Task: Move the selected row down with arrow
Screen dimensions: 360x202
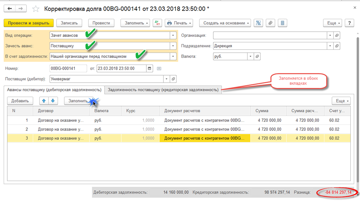Action: pos(53,101)
